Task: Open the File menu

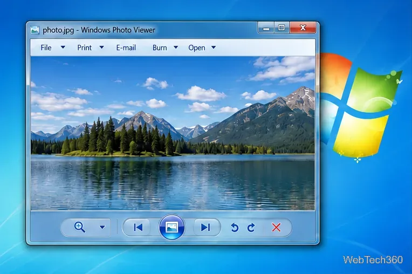Action: click(46, 47)
